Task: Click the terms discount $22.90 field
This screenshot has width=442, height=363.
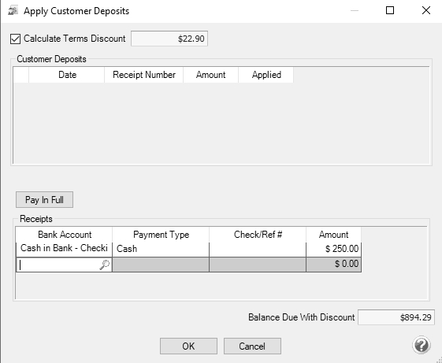Action: tap(169, 39)
